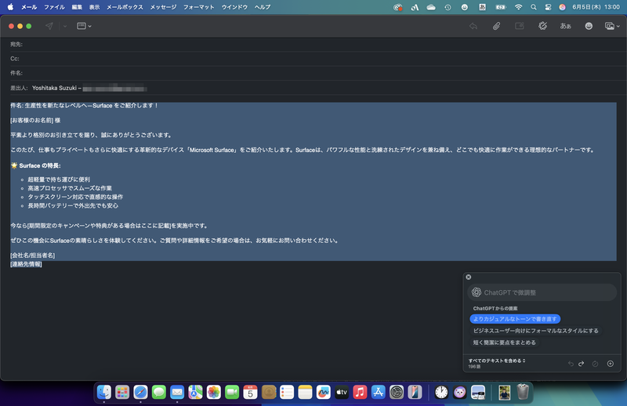The width and height of the screenshot is (627, 406).
Task: Open Spotlight search icon in menu bar
Action: click(534, 7)
